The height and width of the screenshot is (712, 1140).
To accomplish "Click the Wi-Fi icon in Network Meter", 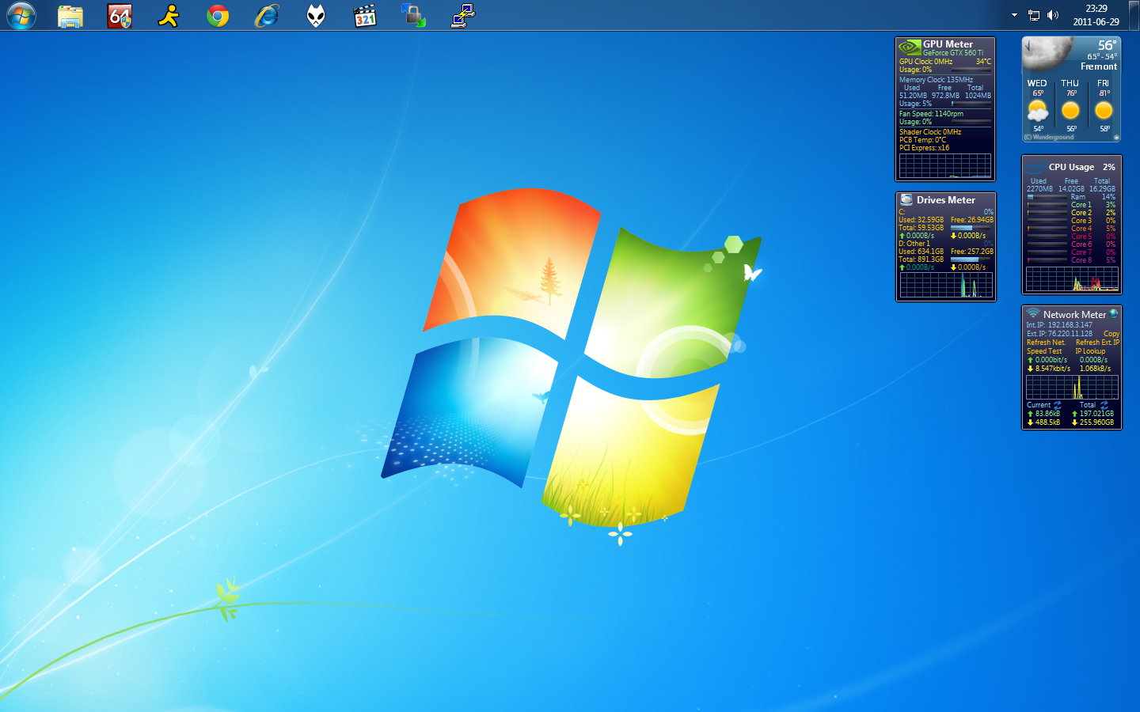I will [1033, 314].
